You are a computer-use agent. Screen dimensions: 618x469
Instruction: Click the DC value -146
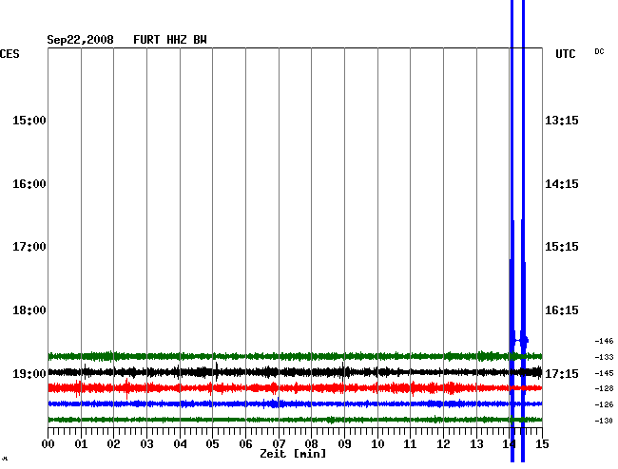point(604,341)
